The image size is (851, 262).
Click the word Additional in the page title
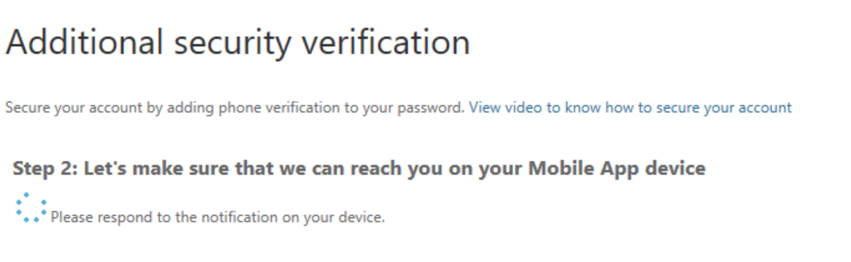84,42
